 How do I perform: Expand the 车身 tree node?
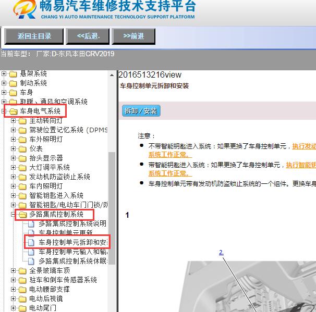coord(4,92)
